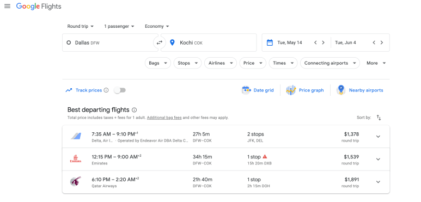Open the Round trip dropdown
This screenshot has width=421, height=202.
point(80,26)
